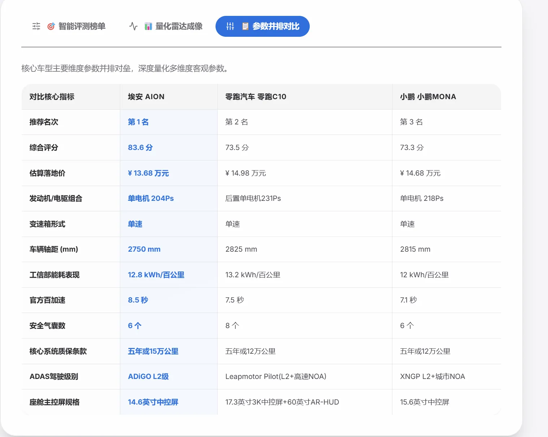The image size is (548, 437).
Task: Click the 2750 mm wheelbase value
Action: pyautogui.click(x=144, y=249)
